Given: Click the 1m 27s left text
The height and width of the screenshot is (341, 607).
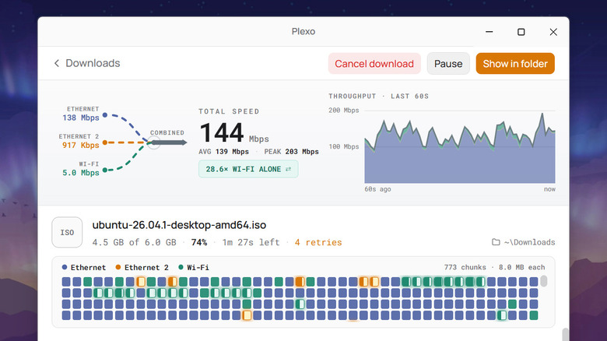Looking at the screenshot, I should coord(251,242).
